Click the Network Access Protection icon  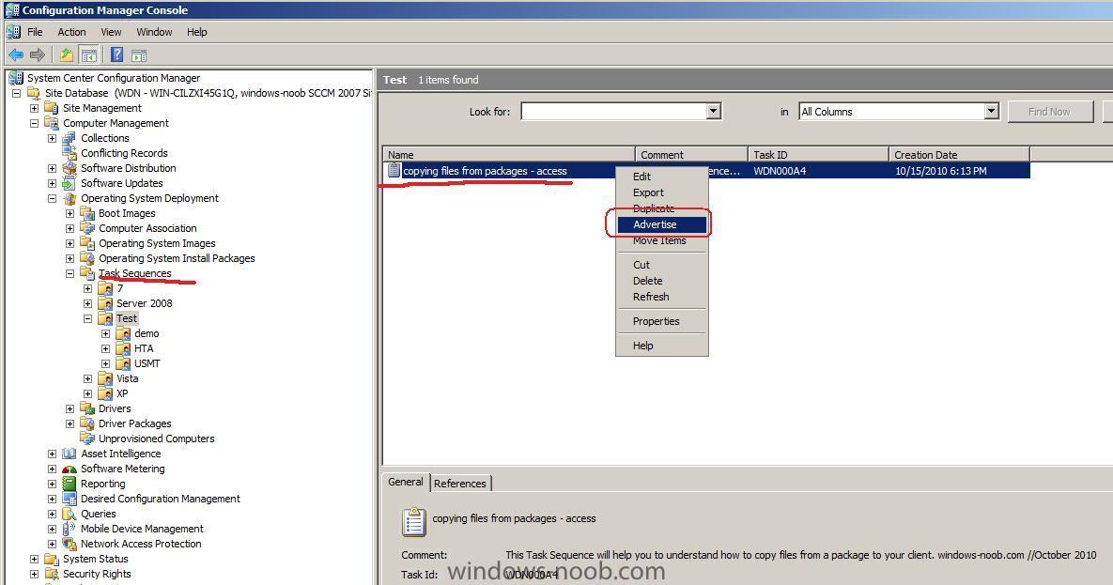pos(69,544)
